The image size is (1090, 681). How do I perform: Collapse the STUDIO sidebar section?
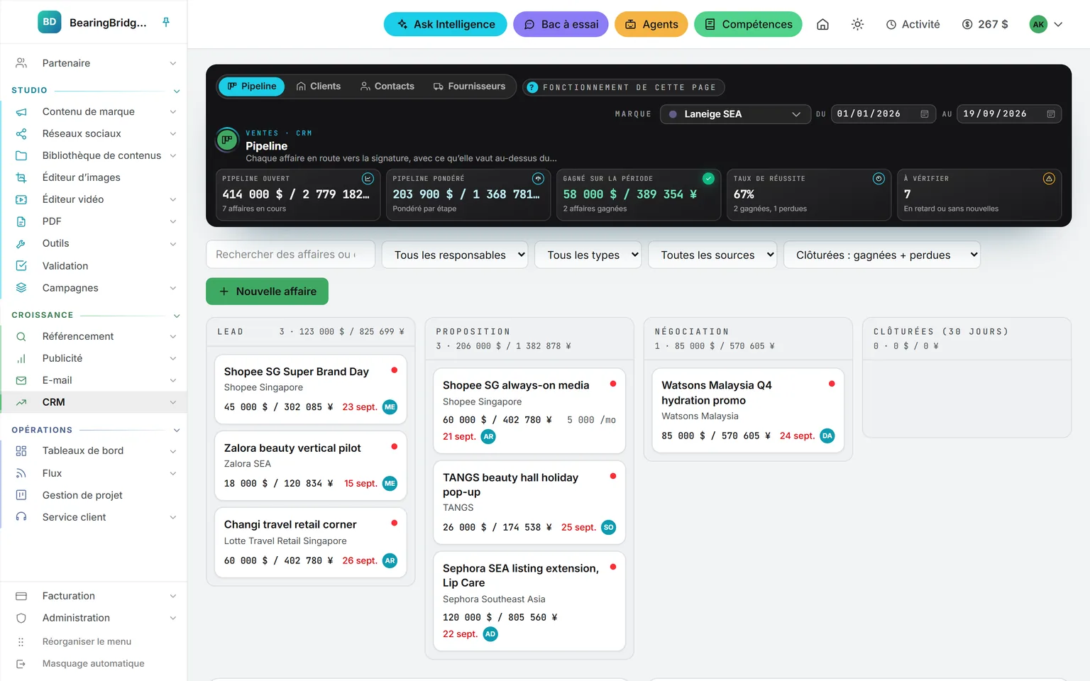[177, 91]
